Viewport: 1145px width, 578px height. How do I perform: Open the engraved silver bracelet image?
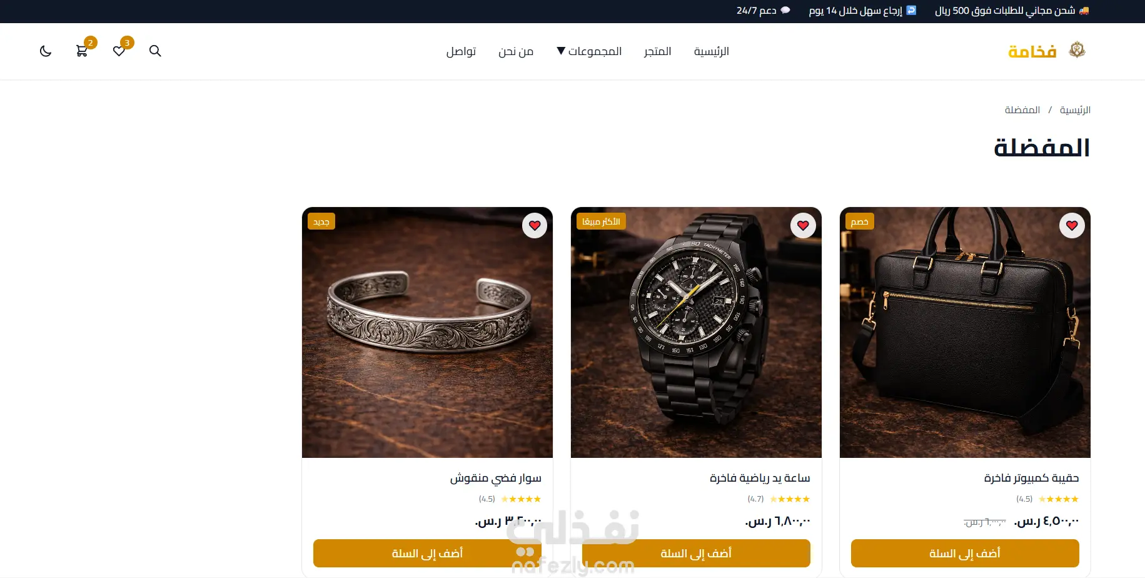(x=427, y=333)
